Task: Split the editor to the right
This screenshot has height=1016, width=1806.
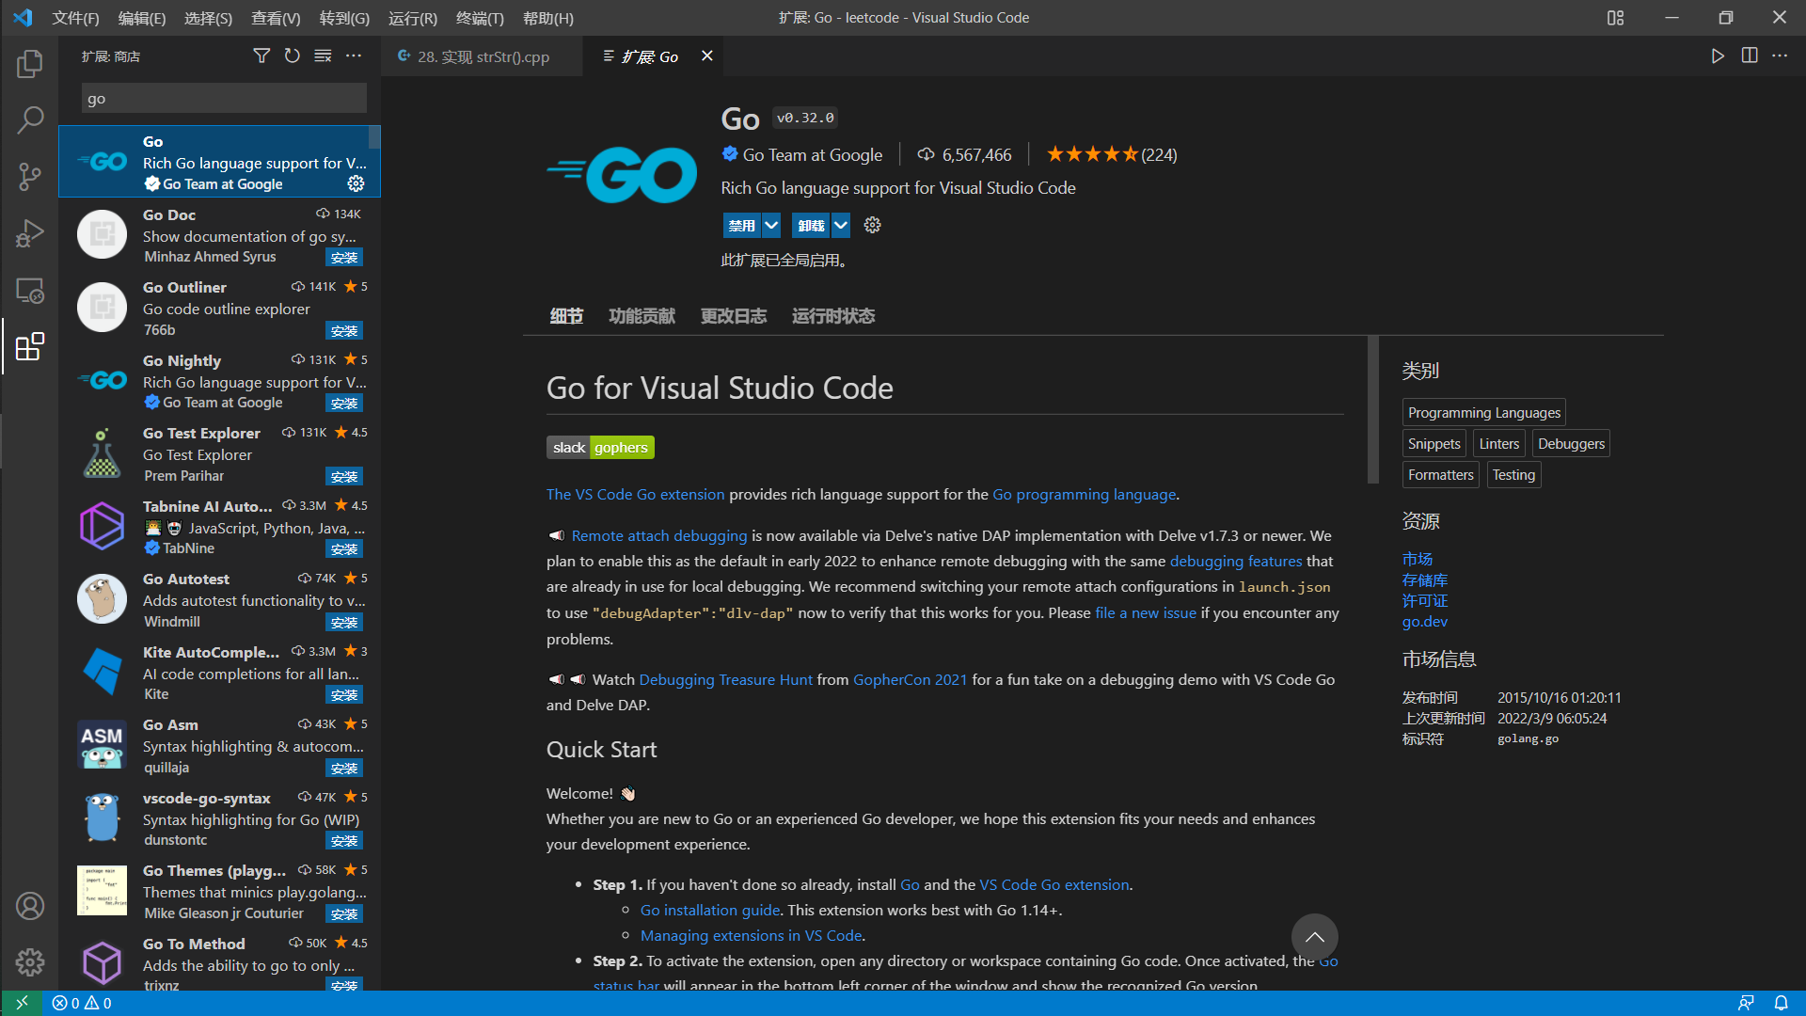Action: pos(1750,56)
